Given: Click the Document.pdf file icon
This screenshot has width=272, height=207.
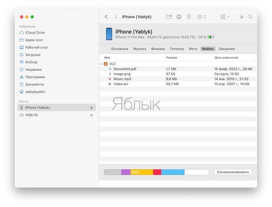Looking at the screenshot, I should 110,69.
